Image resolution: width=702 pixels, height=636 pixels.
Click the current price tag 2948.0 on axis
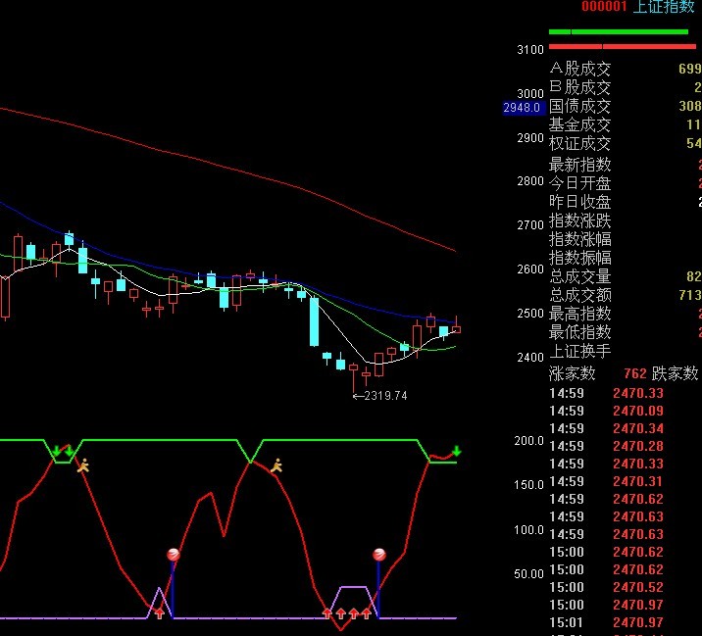click(x=523, y=108)
